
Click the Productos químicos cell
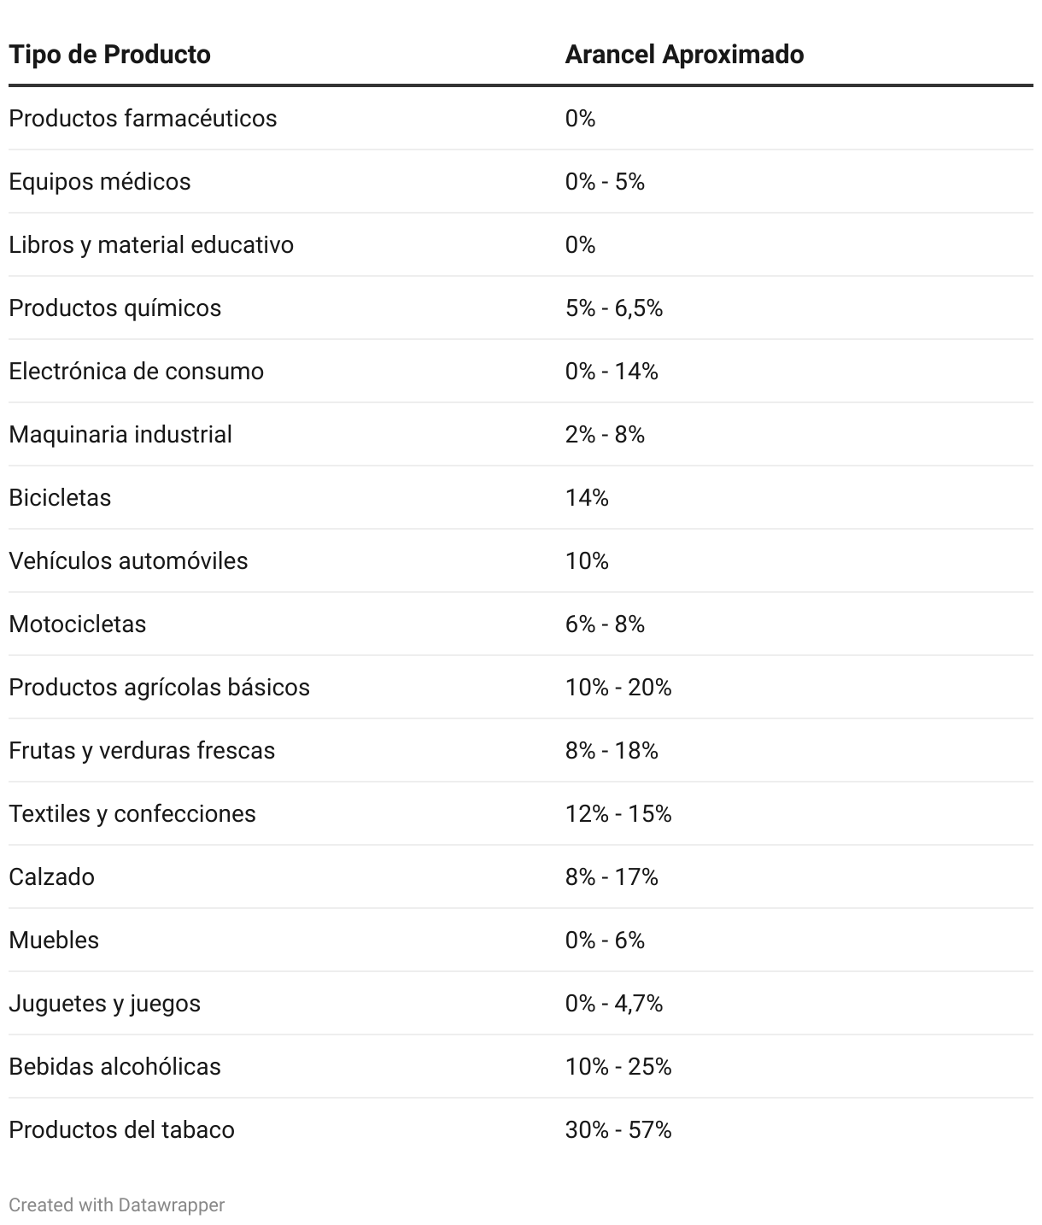click(115, 308)
